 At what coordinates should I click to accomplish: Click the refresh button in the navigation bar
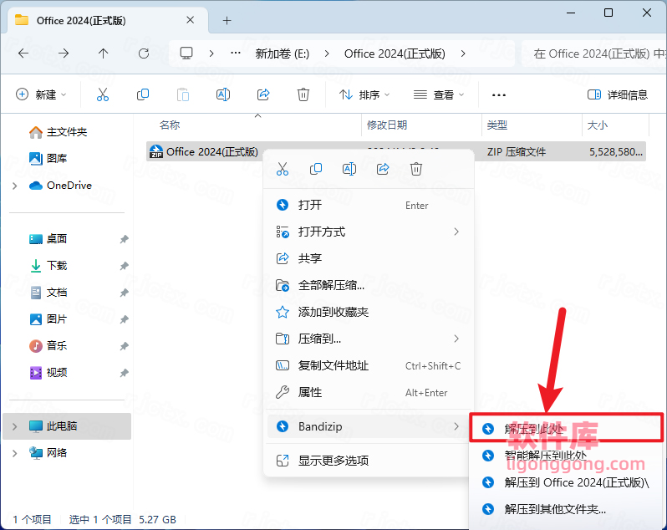click(144, 54)
